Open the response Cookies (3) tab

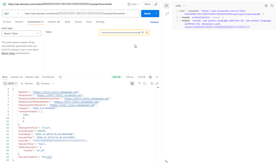coord(16,77)
